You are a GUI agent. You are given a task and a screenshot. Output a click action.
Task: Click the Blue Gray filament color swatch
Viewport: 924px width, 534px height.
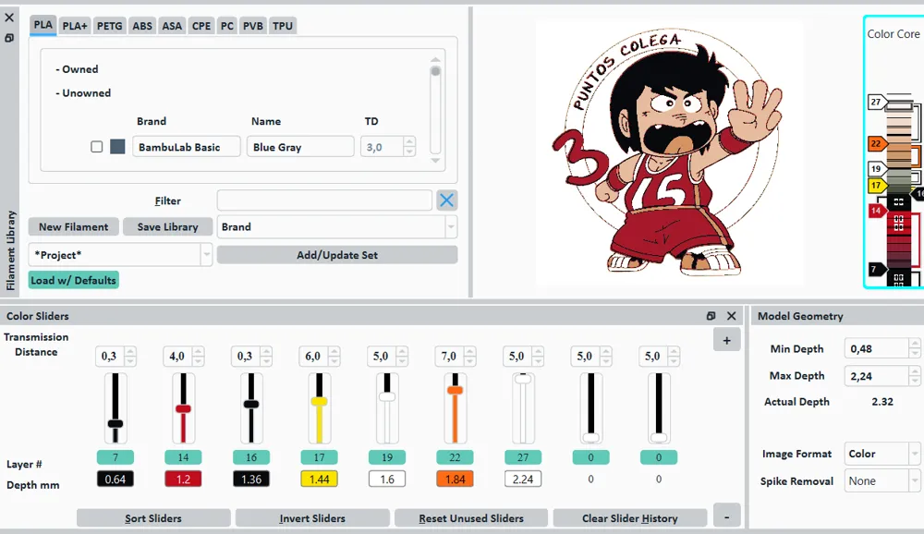(117, 147)
